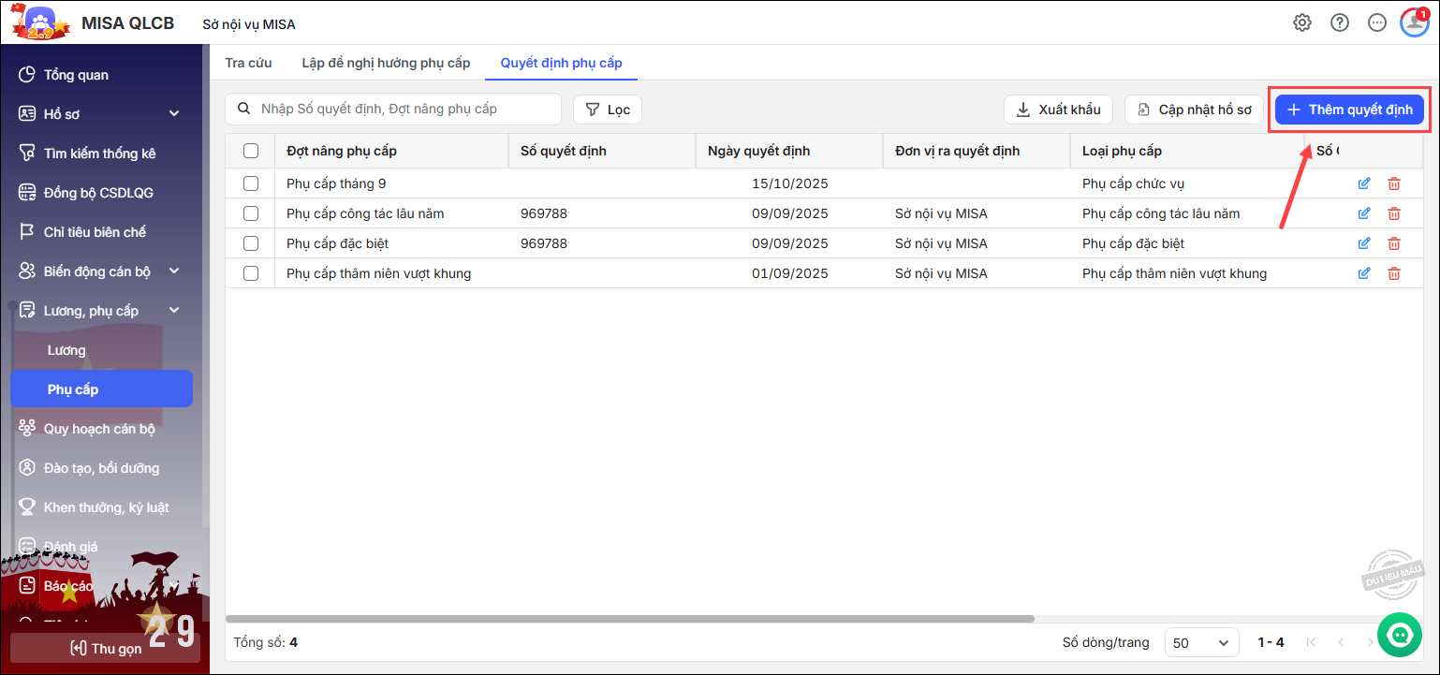Viewport: 1440px width, 675px height.
Task: Open the rows per page dropdown
Action: [x=1201, y=642]
